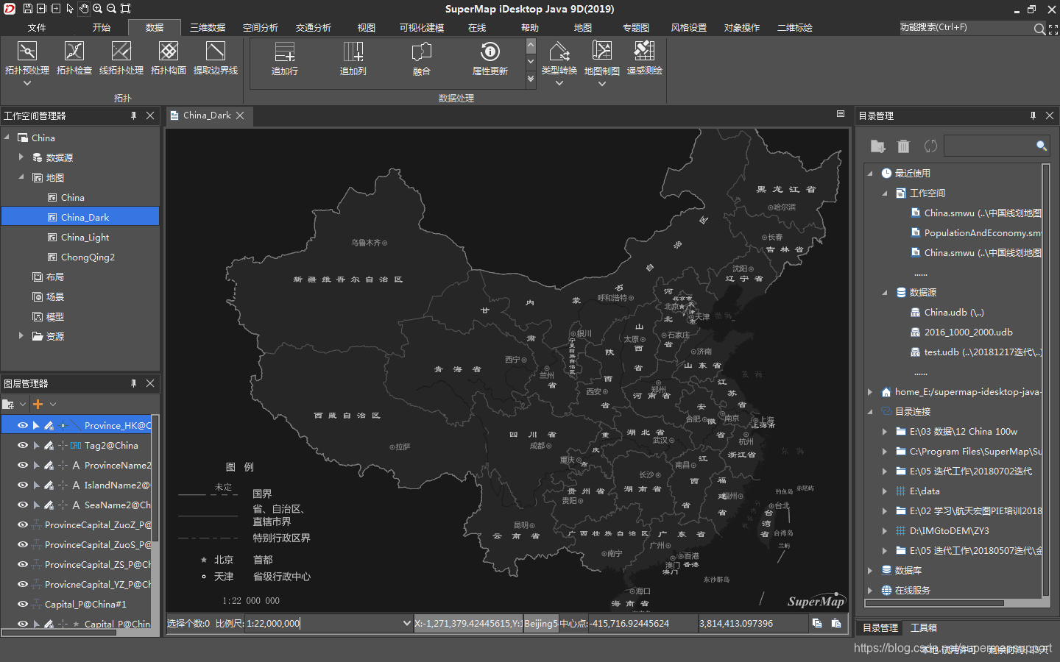Viewport: 1060px width, 662px height.
Task: Pin the 工作空间管理器 panel
Action: [x=133, y=115]
